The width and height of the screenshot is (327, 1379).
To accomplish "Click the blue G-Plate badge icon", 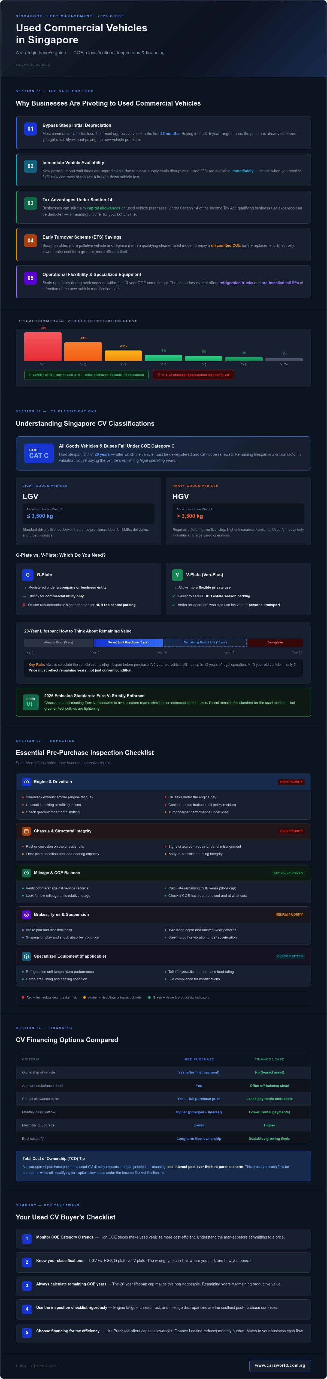I will point(28,574).
